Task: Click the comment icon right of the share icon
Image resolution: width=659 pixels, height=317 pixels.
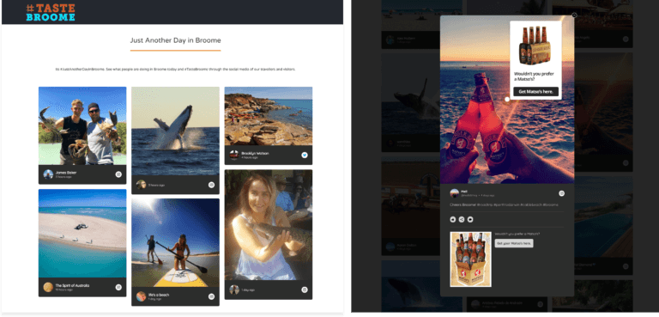Action: point(470,219)
